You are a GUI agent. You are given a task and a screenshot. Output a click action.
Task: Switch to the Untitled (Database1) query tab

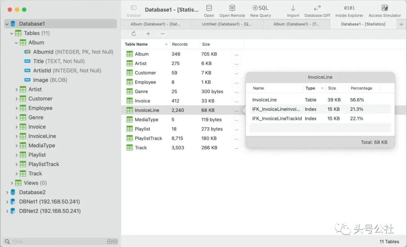(226, 24)
